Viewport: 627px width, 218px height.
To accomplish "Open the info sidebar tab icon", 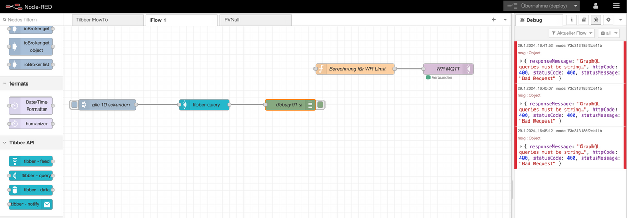I will (x=572, y=20).
